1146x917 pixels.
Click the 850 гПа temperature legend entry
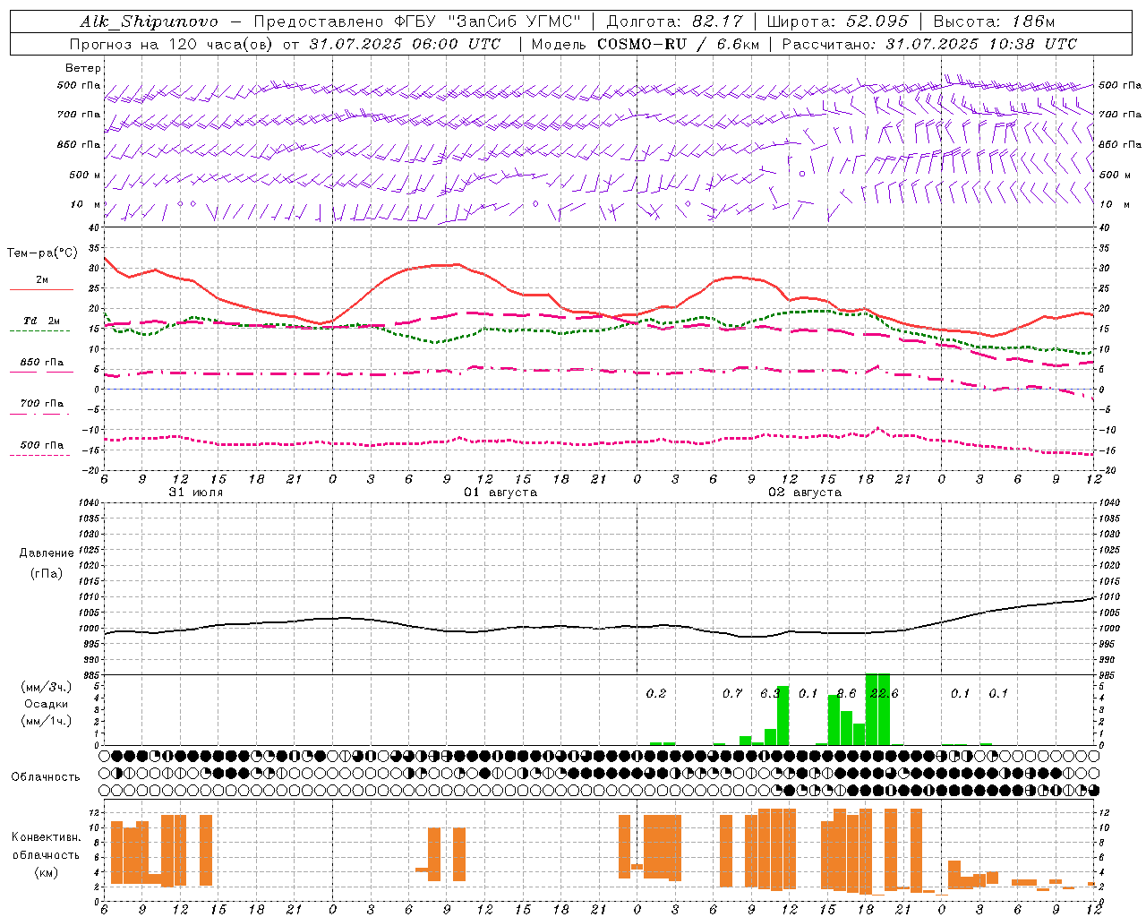click(42, 363)
